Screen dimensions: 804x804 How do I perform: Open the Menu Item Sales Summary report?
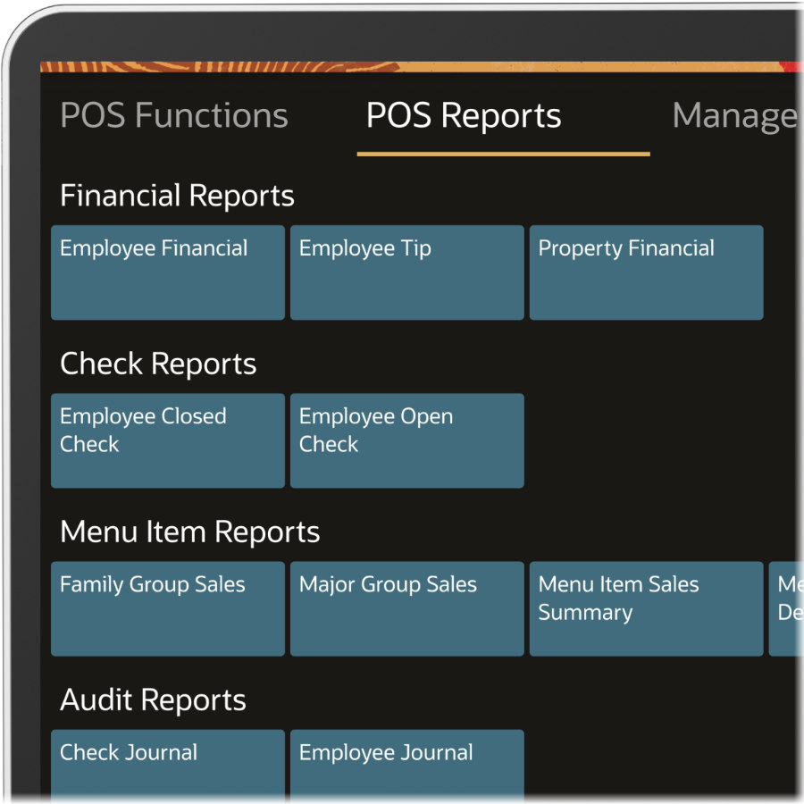coord(646,609)
